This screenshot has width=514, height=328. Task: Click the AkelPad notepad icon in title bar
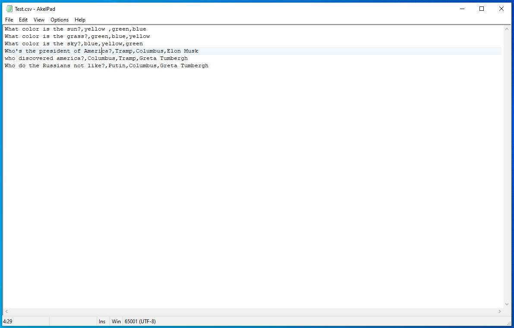pos(9,9)
